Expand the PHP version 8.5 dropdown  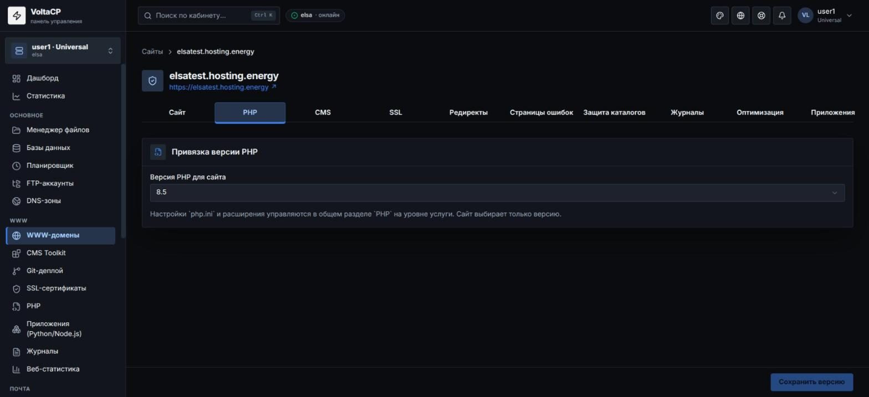[497, 192]
